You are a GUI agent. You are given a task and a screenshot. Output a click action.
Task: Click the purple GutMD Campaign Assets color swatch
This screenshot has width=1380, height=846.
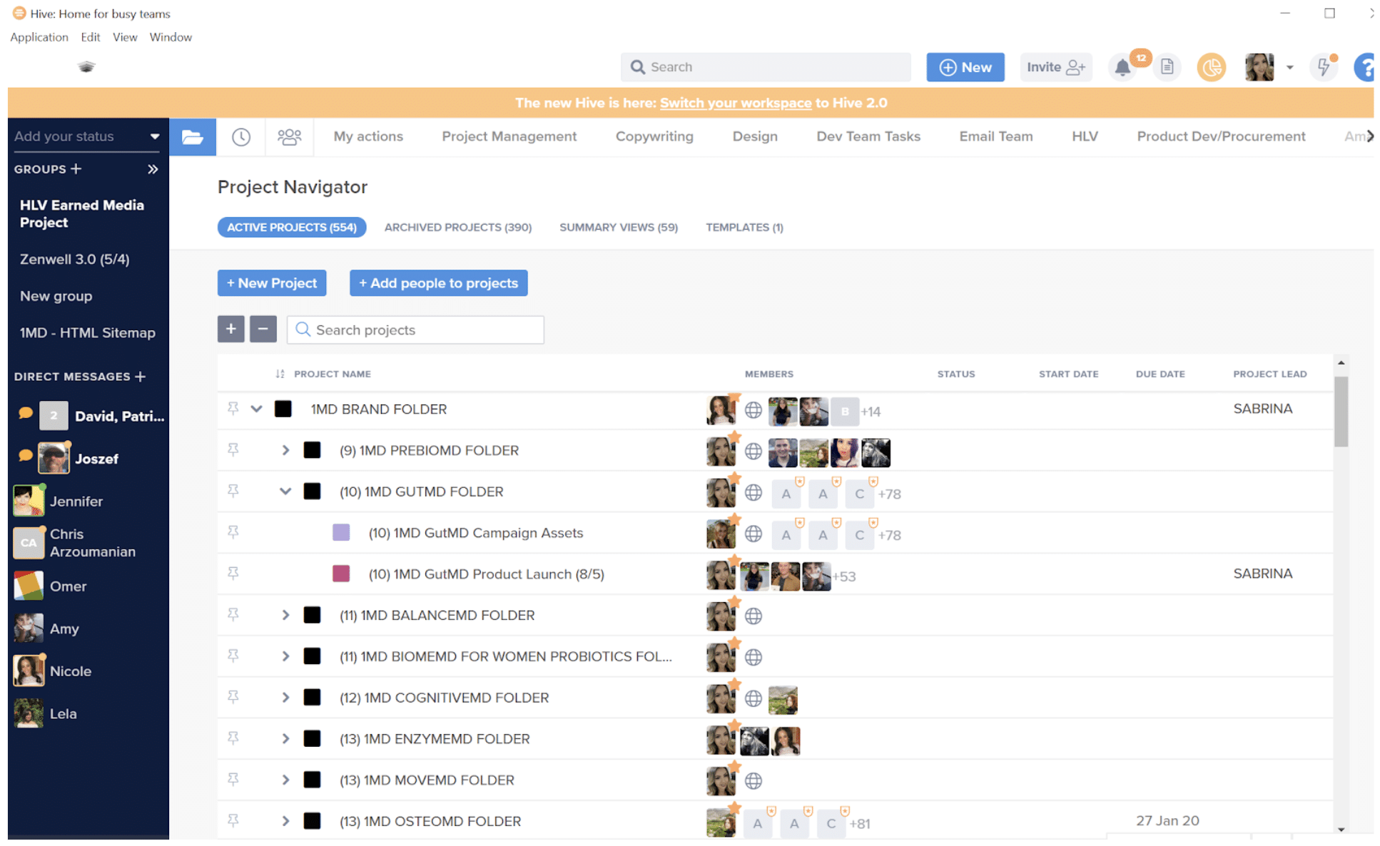341,533
